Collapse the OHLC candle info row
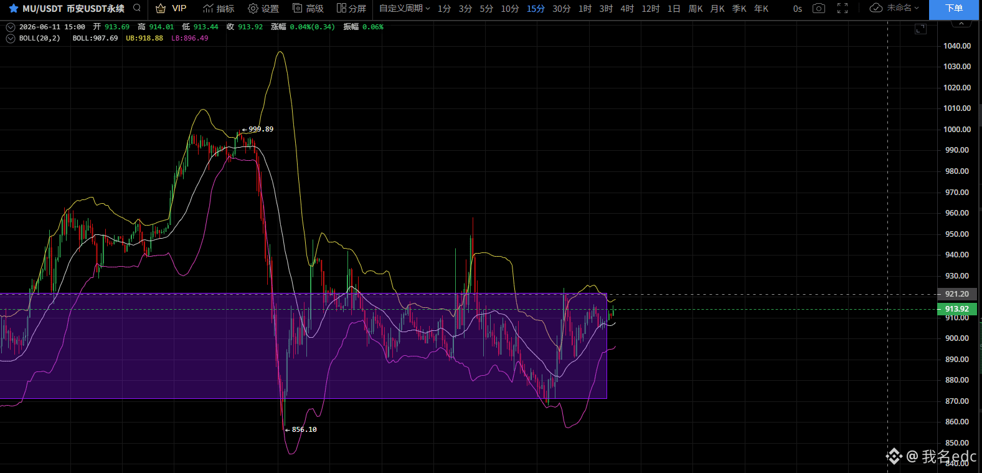The height and width of the screenshot is (473, 982). click(11, 27)
